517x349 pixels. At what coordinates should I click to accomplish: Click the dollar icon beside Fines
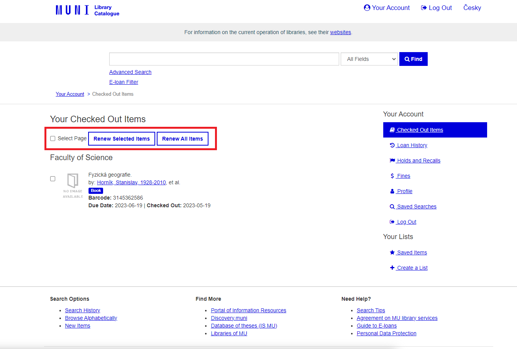click(x=392, y=176)
